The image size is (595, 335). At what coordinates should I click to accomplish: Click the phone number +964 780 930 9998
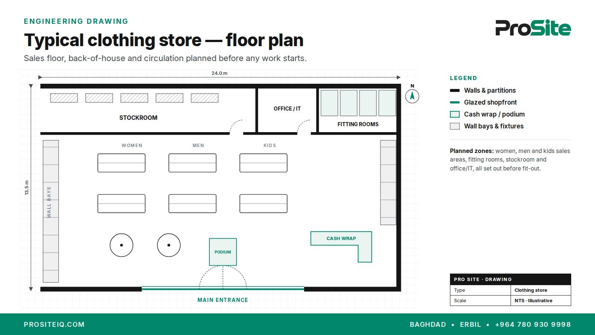tap(533, 325)
